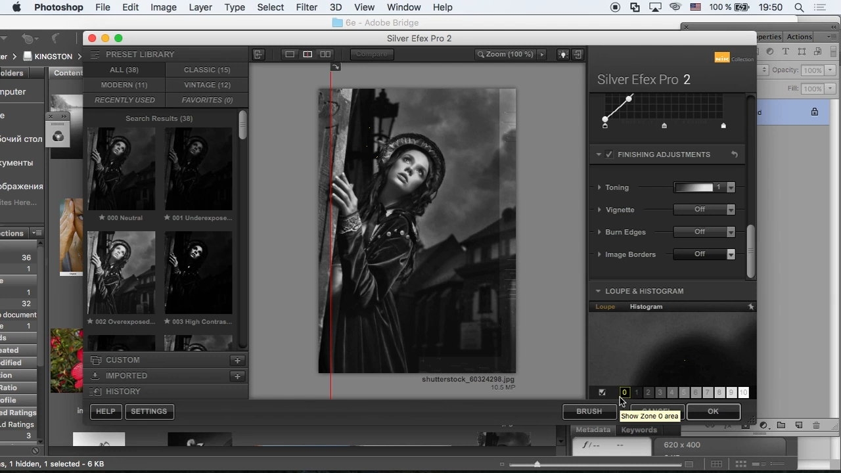
Task: Open the SETTINGS dialog
Action: click(x=149, y=411)
